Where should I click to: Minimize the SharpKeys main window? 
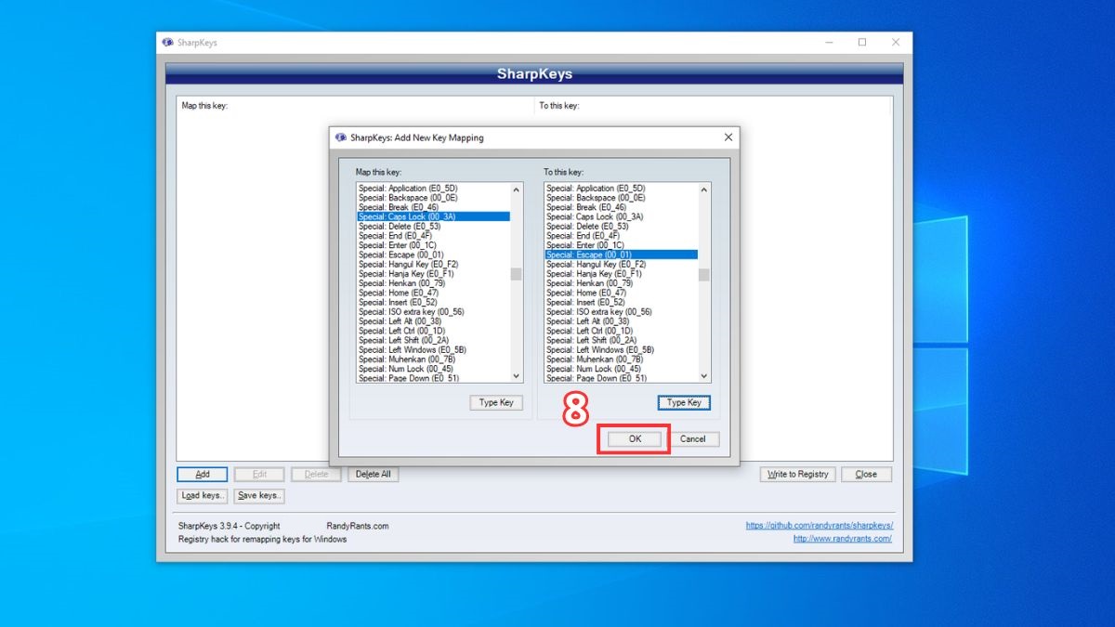pyautogui.click(x=829, y=43)
